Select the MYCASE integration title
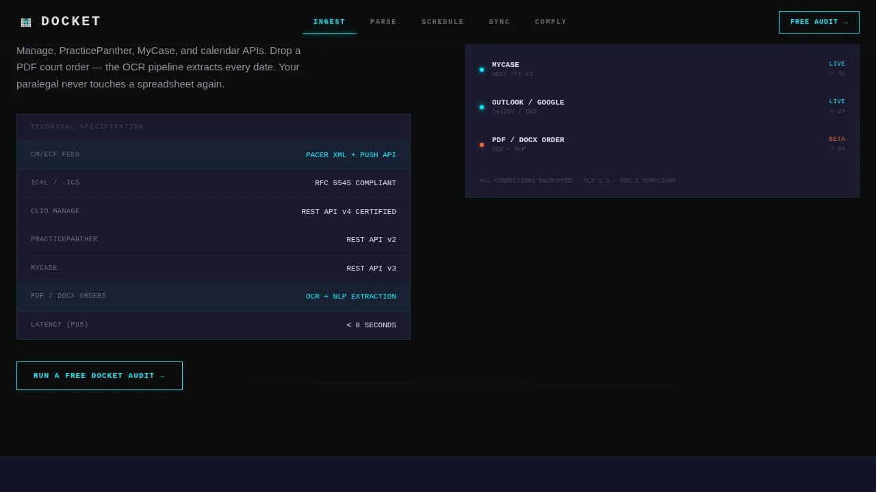 click(506, 65)
